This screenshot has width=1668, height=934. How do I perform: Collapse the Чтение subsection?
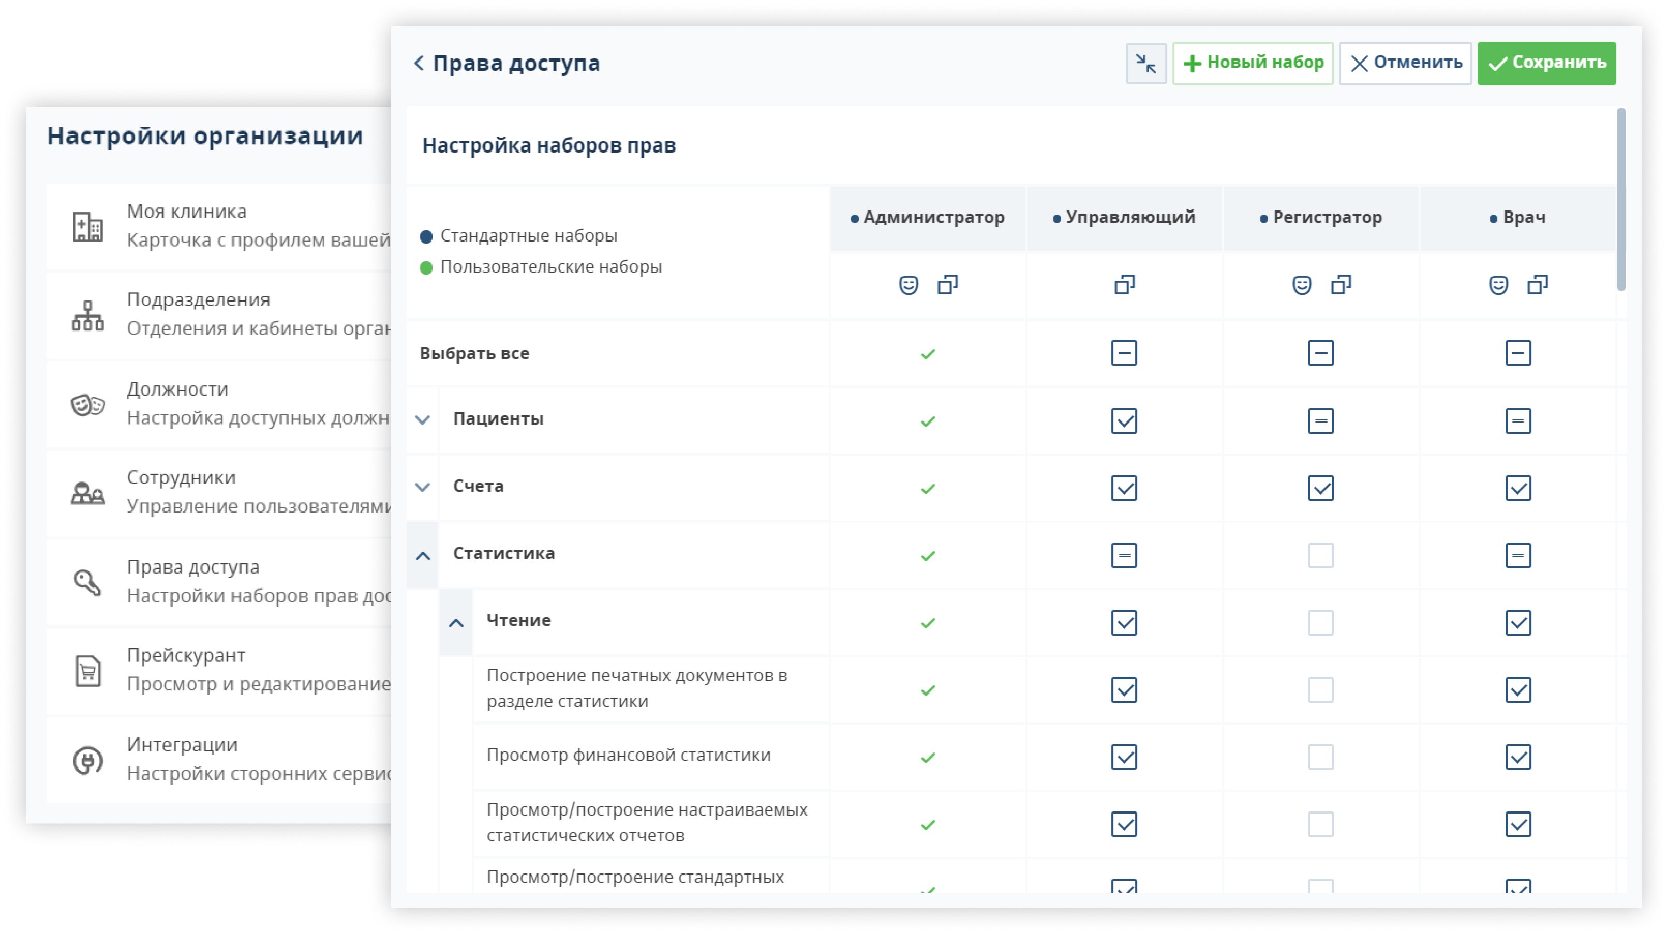point(456,623)
